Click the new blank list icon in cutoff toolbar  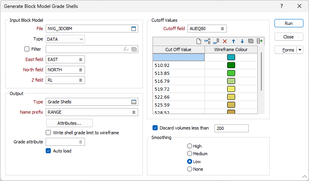click(199, 41)
